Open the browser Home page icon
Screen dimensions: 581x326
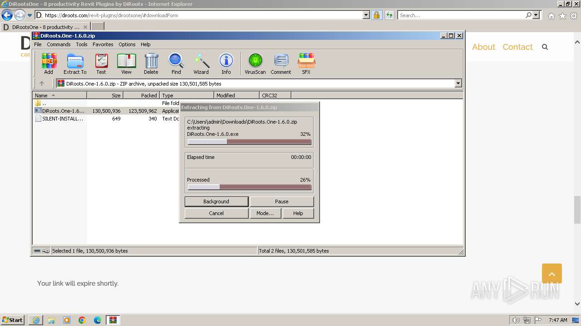click(x=551, y=15)
